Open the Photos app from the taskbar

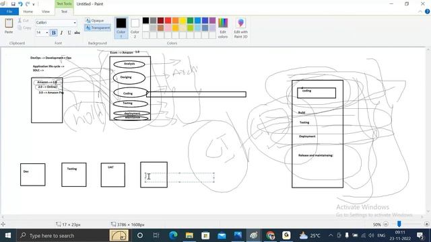click(x=238, y=235)
